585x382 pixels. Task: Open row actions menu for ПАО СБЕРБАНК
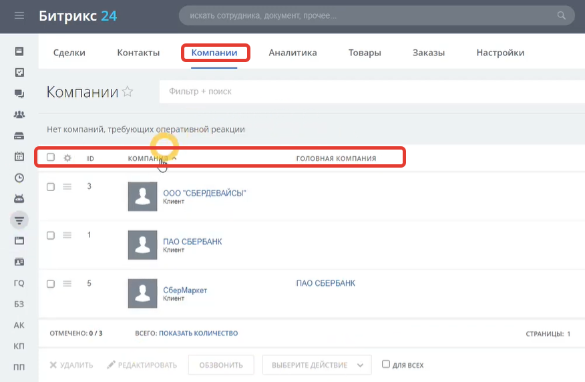coord(67,235)
